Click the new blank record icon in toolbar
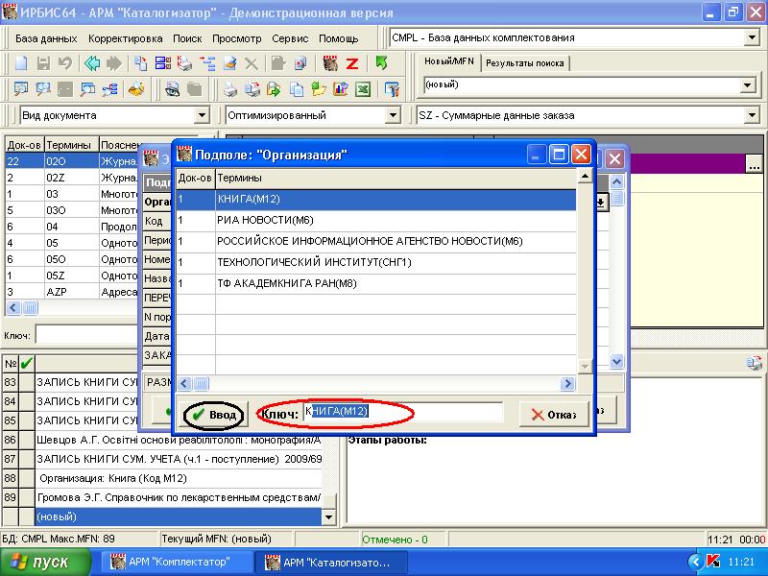 pos(20,63)
